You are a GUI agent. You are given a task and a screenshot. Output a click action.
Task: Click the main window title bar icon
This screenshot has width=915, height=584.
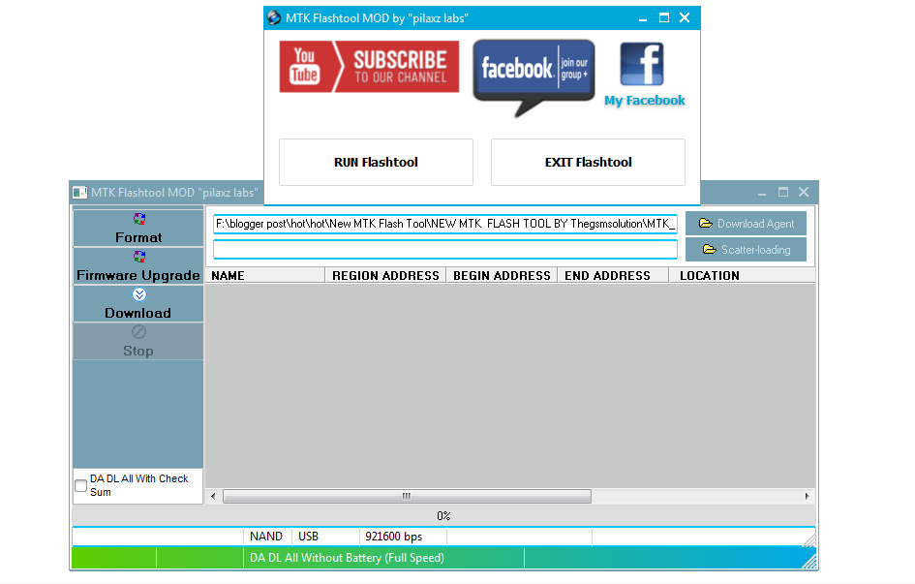[x=80, y=192]
